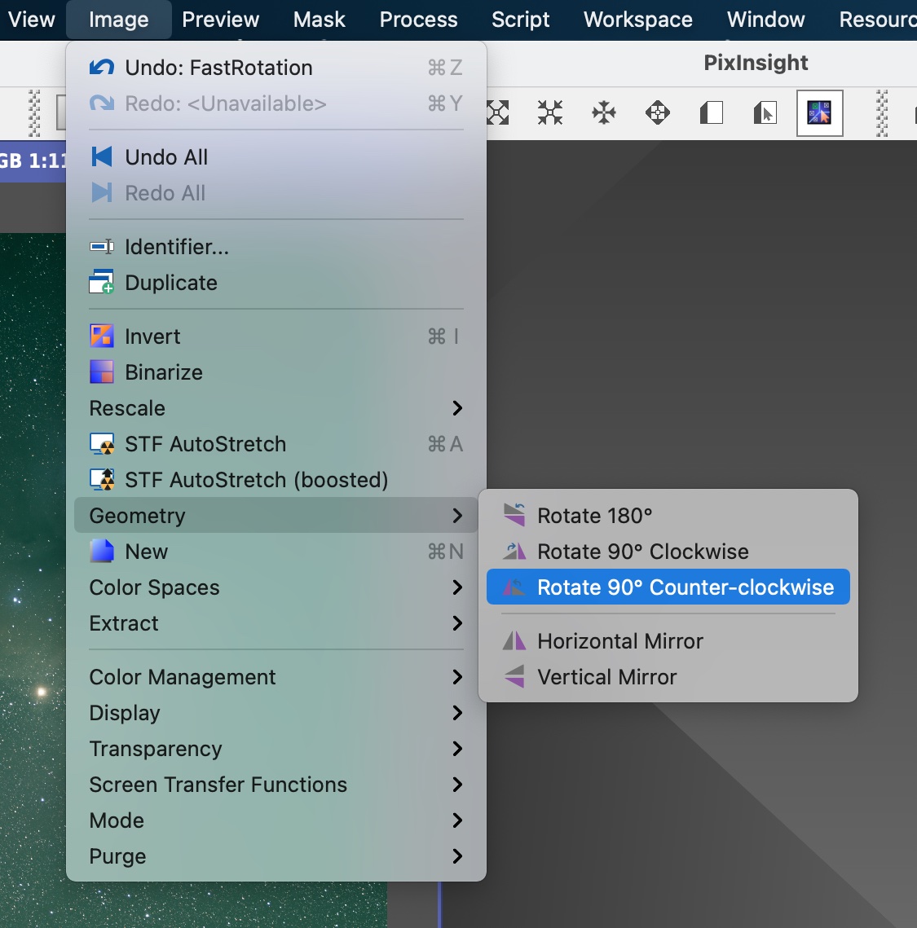Screen dimensions: 917x928
Task: Run STF AutoStretch
Action: (205, 444)
